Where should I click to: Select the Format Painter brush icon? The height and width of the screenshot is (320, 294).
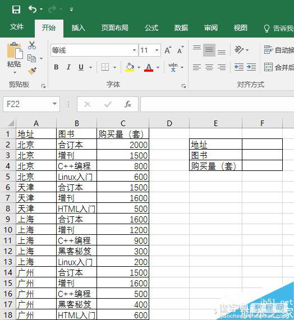point(32,71)
